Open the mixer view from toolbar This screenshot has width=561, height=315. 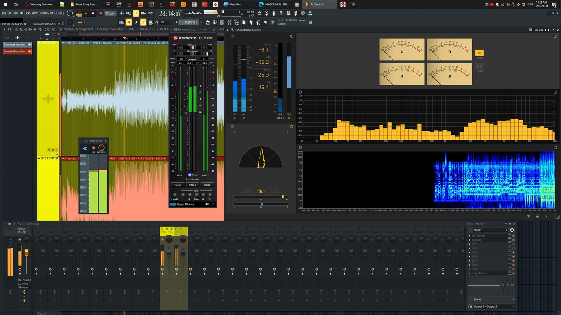point(230,22)
